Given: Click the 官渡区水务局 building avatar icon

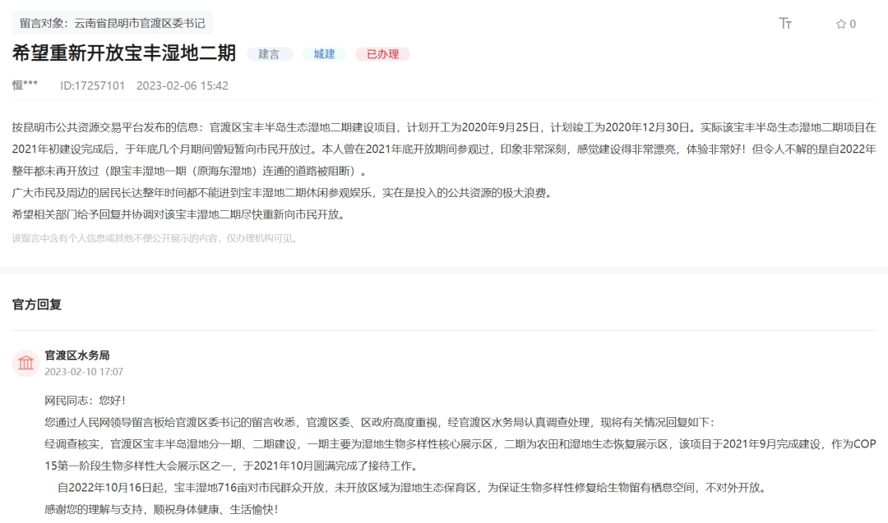Looking at the screenshot, I should 25,363.
